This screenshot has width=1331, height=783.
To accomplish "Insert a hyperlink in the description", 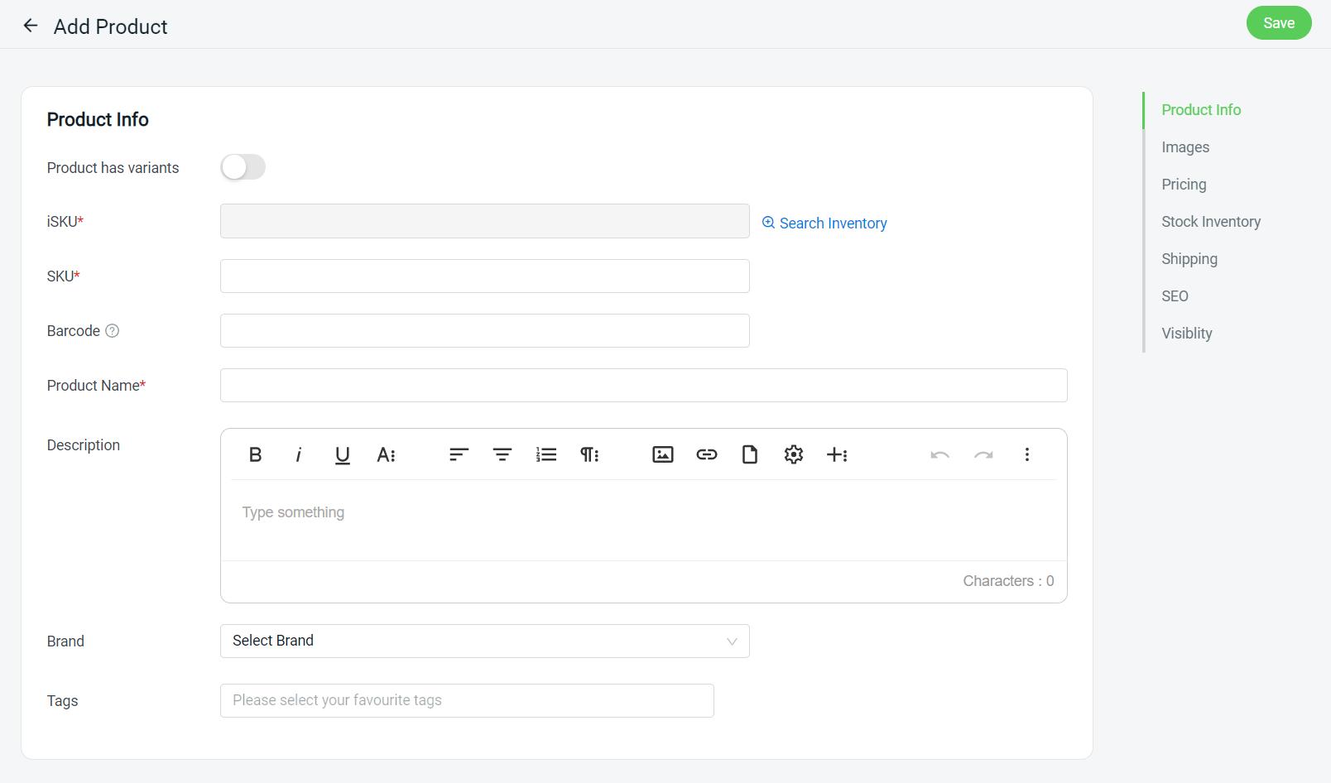I will (706, 454).
